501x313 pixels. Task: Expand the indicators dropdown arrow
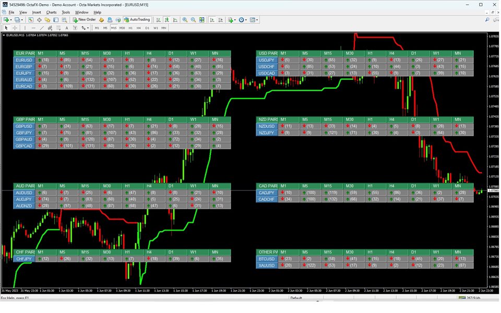(235, 20)
